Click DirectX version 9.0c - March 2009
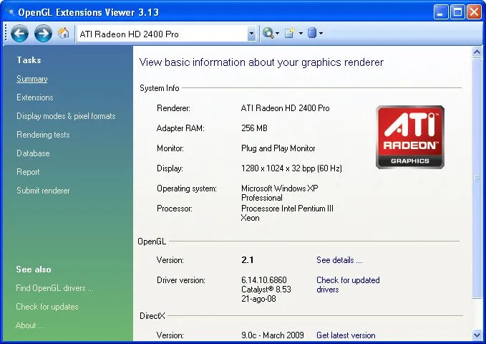 273,335
